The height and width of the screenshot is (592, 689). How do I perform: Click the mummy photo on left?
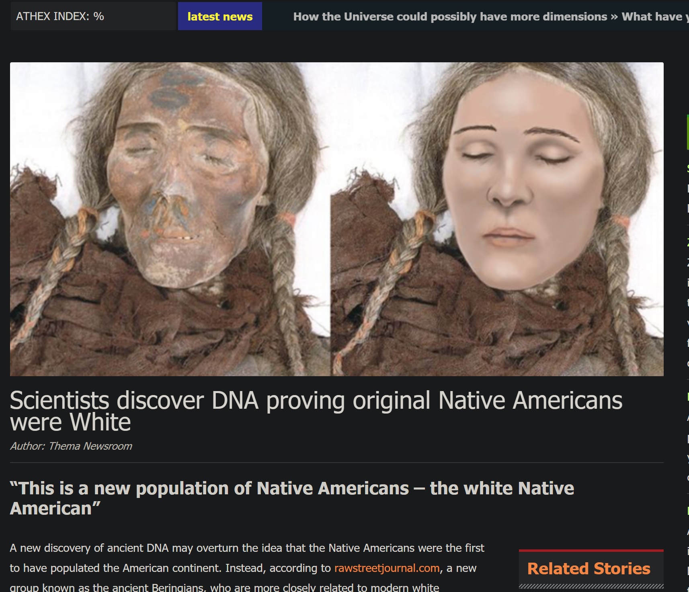click(170, 219)
